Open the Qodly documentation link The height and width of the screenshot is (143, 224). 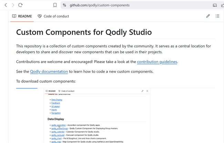coord(49,71)
